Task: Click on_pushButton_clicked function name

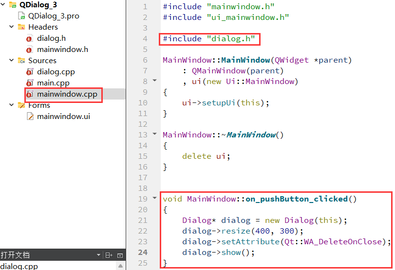Action: click(x=297, y=199)
